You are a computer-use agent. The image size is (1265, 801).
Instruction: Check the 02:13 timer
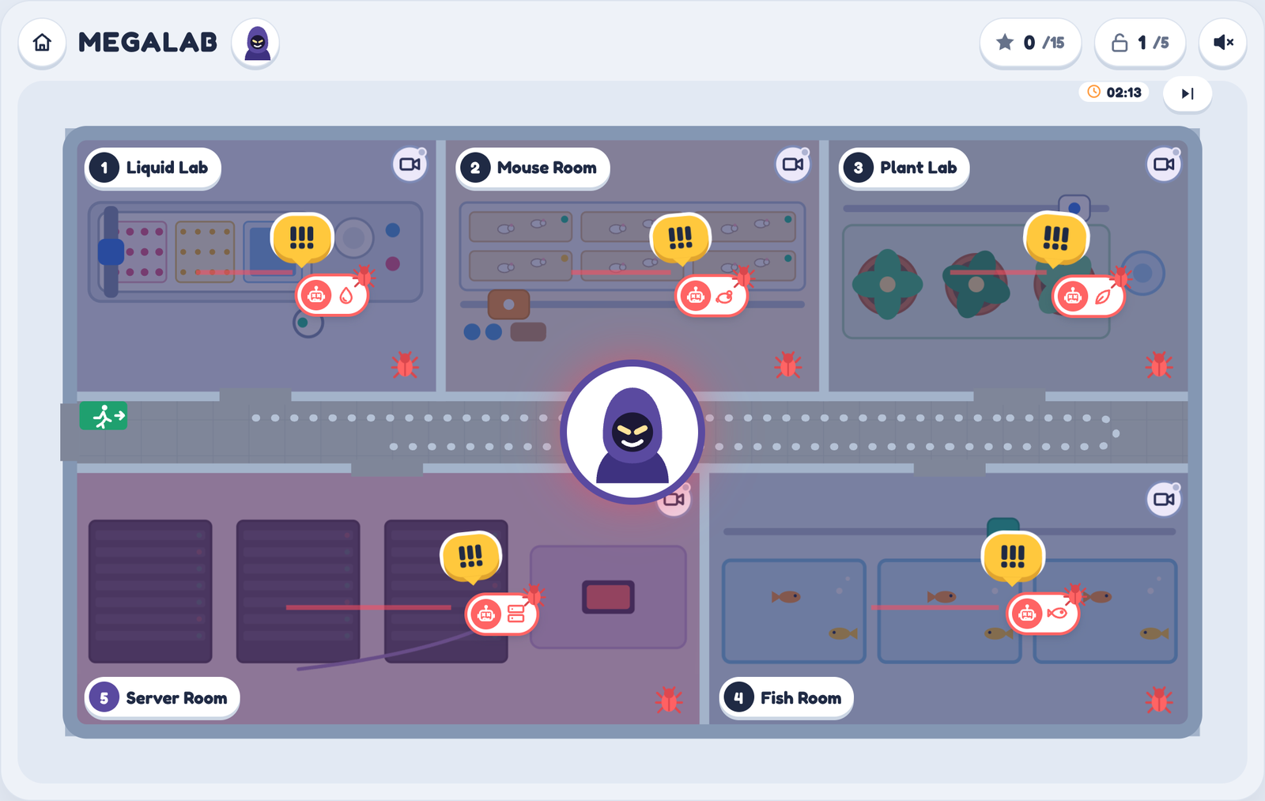point(1115,93)
